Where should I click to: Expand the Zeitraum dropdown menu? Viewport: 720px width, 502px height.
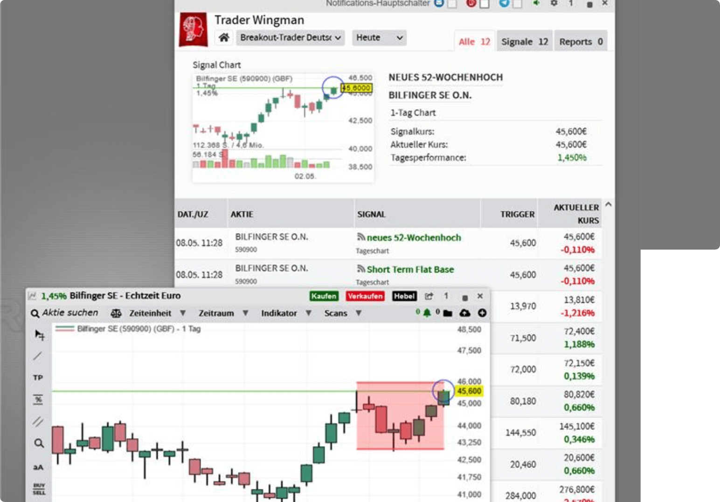point(223,313)
